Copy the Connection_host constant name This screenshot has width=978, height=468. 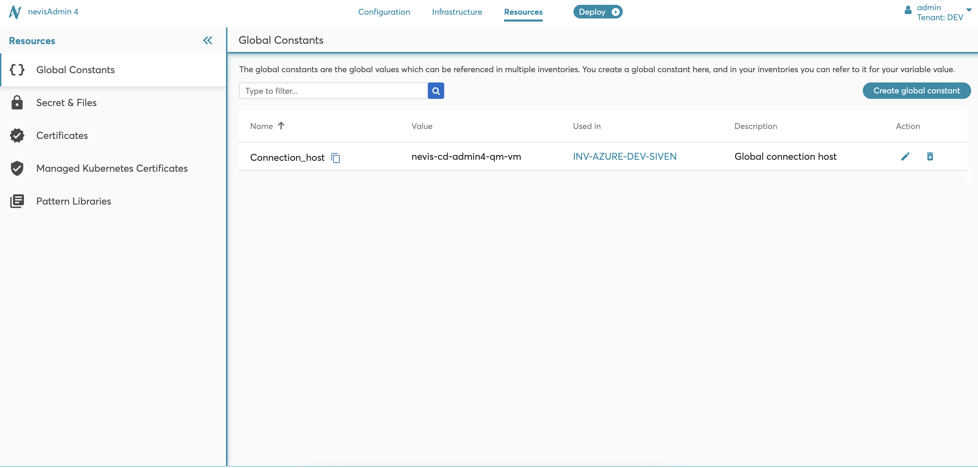point(335,158)
